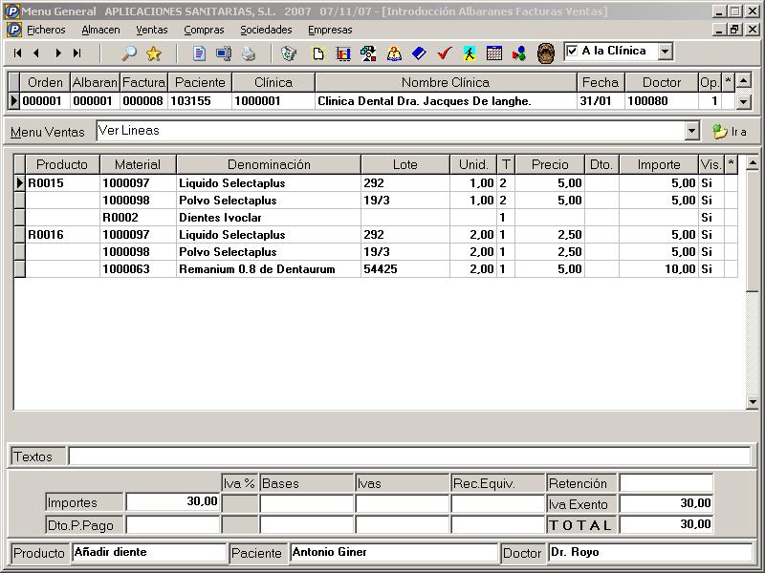765x573 pixels.
Task: Click the monitor screen preview icon
Action: tap(224, 53)
